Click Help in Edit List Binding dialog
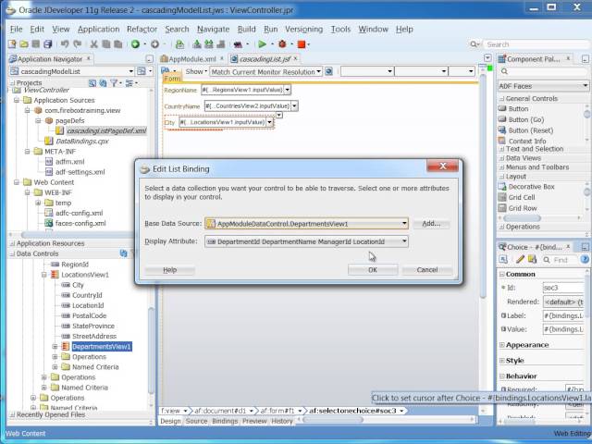The height and width of the screenshot is (444, 592). pyautogui.click(x=169, y=269)
